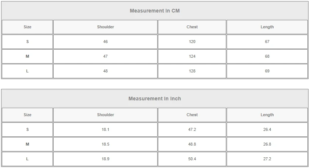310x168 pixels.
Task: Select the chest value 128 cell
Action: click(192, 71)
